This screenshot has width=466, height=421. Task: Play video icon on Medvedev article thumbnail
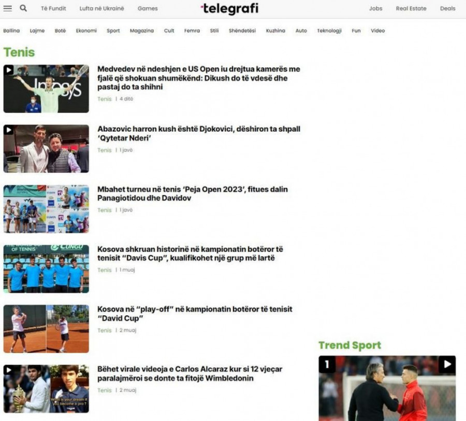pos(9,70)
